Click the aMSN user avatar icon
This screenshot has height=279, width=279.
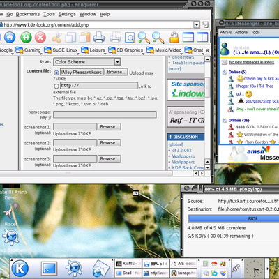tap(225, 49)
